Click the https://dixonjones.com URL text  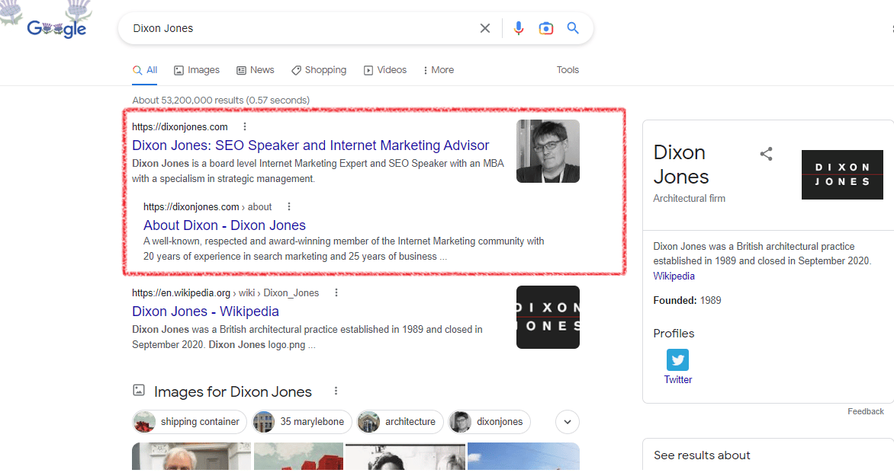[180, 127]
